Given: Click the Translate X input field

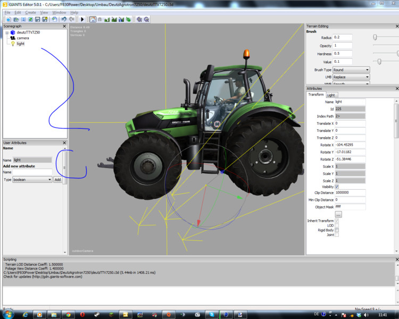Looking at the screenshot, I should click(350, 123).
